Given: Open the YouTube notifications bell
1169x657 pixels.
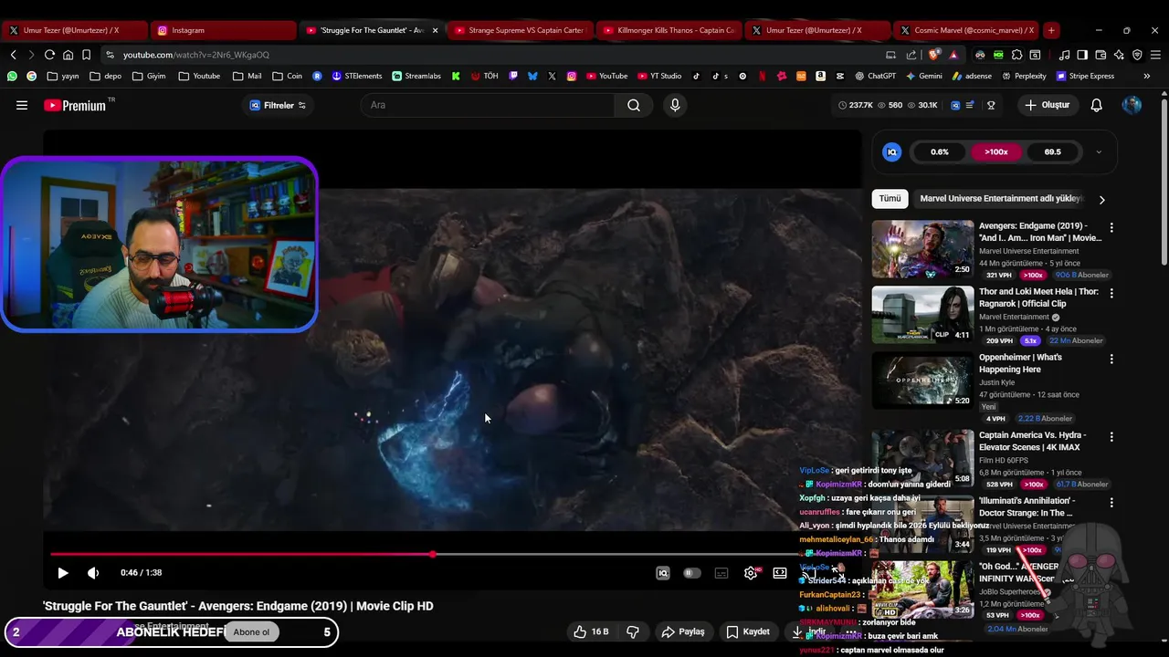Looking at the screenshot, I should click(1097, 105).
